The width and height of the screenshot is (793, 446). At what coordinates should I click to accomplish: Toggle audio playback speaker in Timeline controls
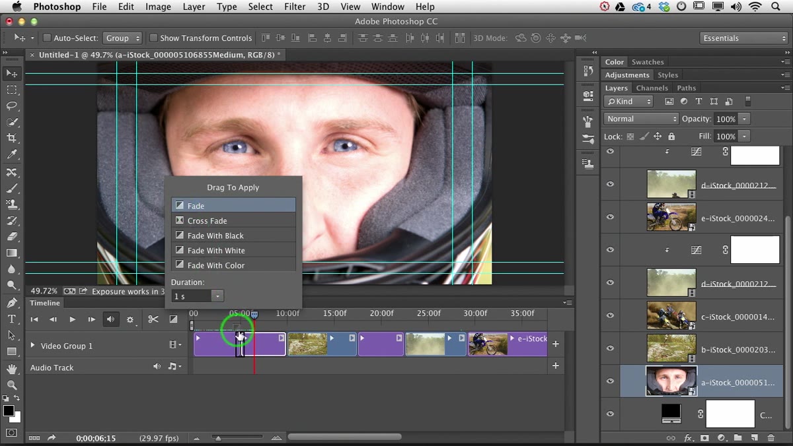click(110, 319)
